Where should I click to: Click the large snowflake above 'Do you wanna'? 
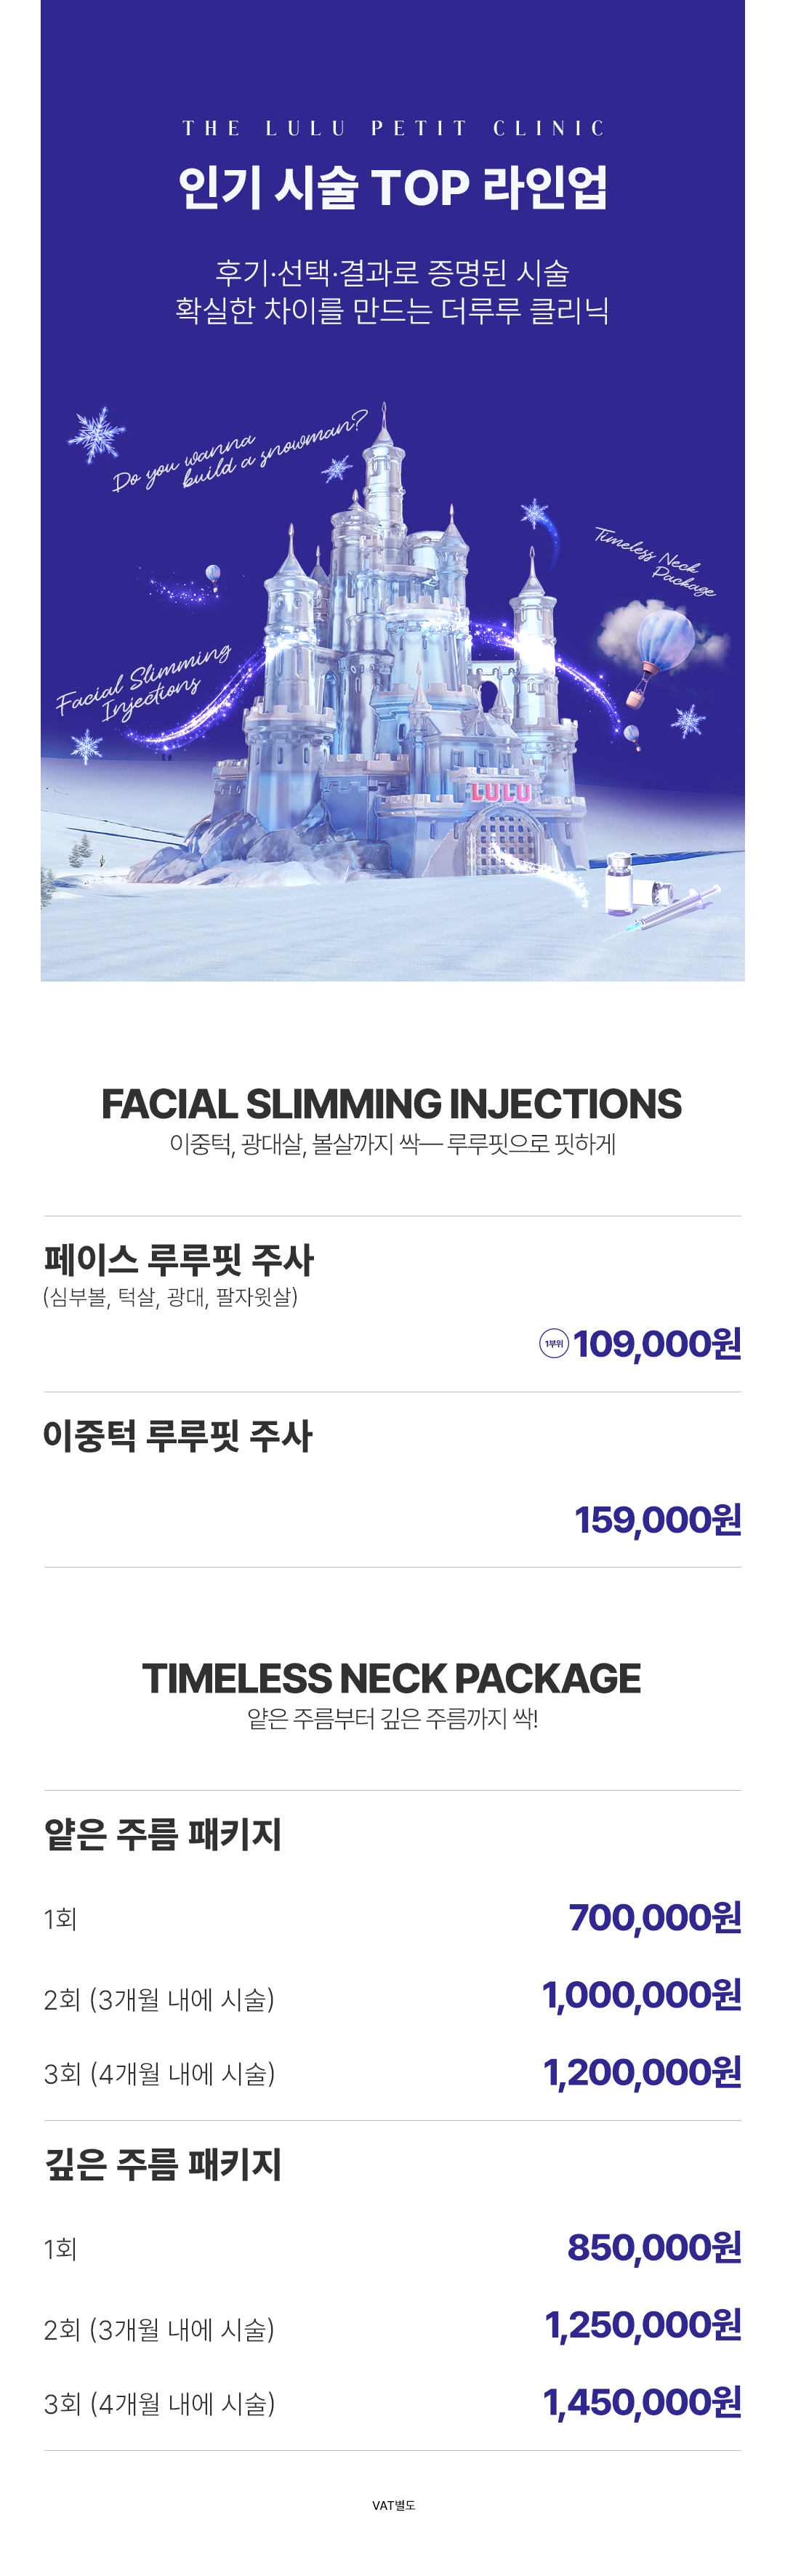pos(96,434)
